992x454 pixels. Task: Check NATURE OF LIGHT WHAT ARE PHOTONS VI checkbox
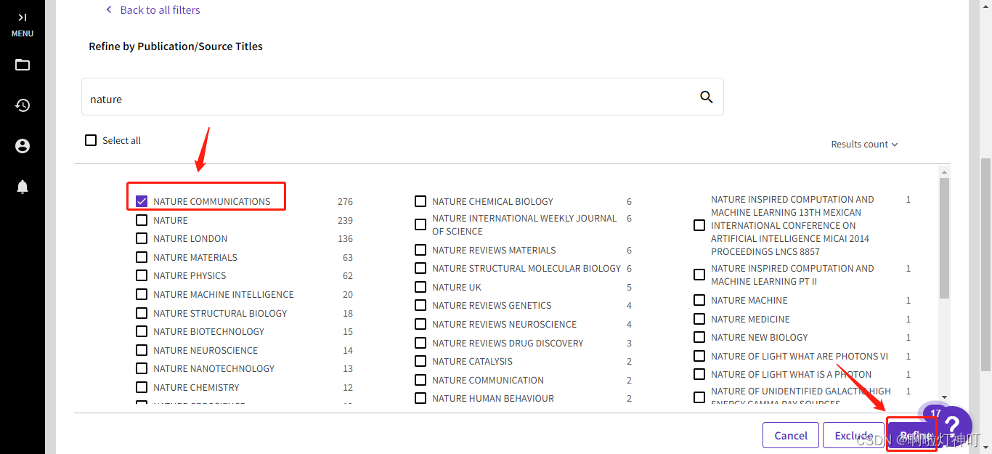click(x=699, y=356)
